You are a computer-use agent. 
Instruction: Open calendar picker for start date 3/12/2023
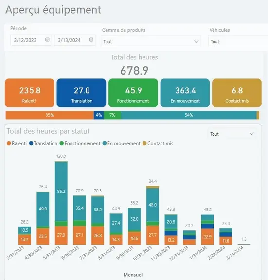[47, 40]
